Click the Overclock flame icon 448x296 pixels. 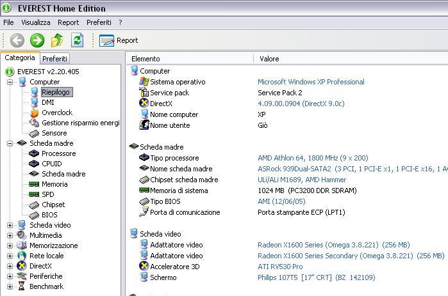(34, 113)
